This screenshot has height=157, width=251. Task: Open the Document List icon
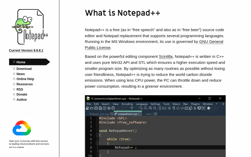(191, 108)
